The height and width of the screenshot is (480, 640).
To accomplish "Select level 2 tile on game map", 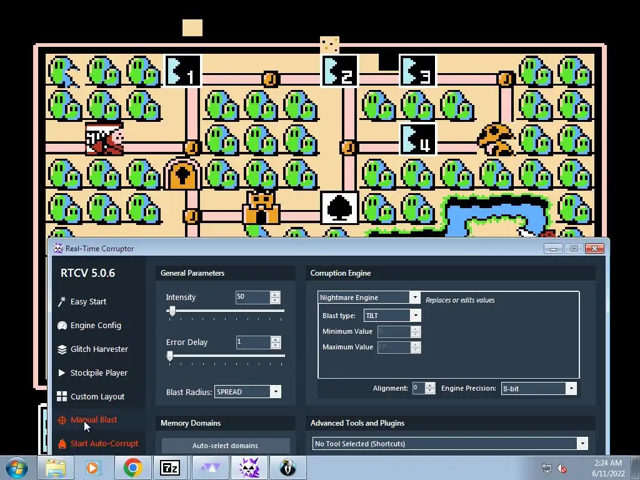I will coord(339,71).
